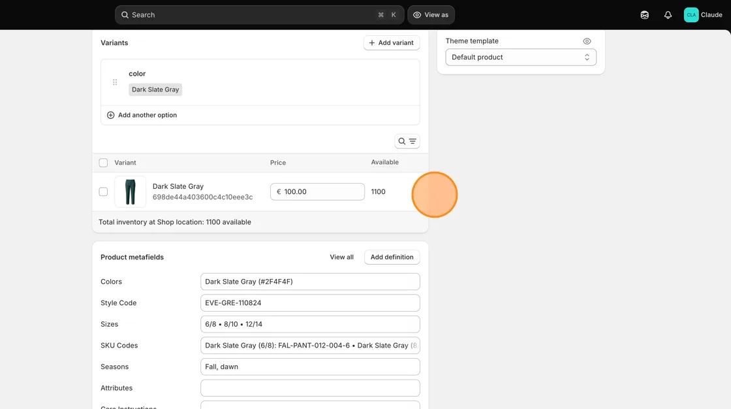The image size is (731, 409).
Task: Click the Style Code label
Action: coord(118,303)
